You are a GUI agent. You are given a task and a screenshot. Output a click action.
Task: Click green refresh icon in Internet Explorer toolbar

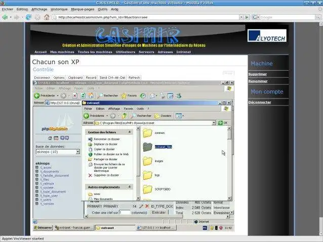[83, 95]
